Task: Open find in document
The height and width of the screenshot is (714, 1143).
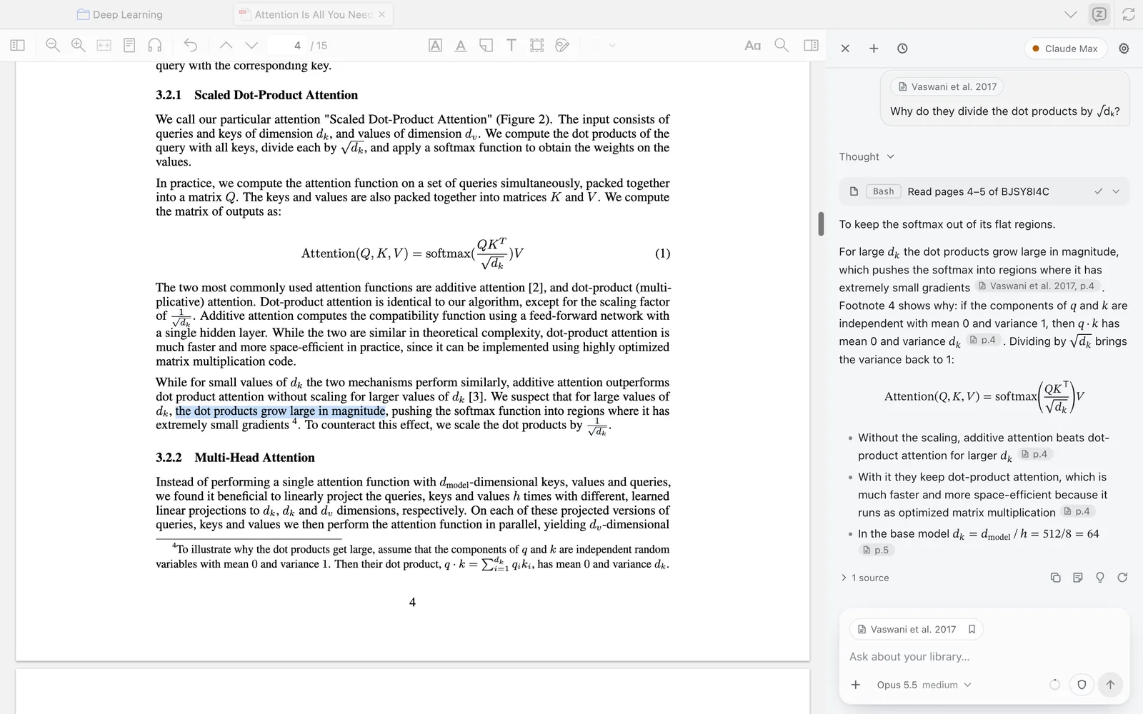Action: pos(782,46)
